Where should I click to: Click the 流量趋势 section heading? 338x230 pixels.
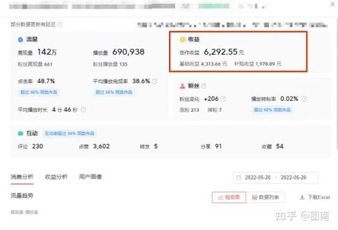[22, 196]
